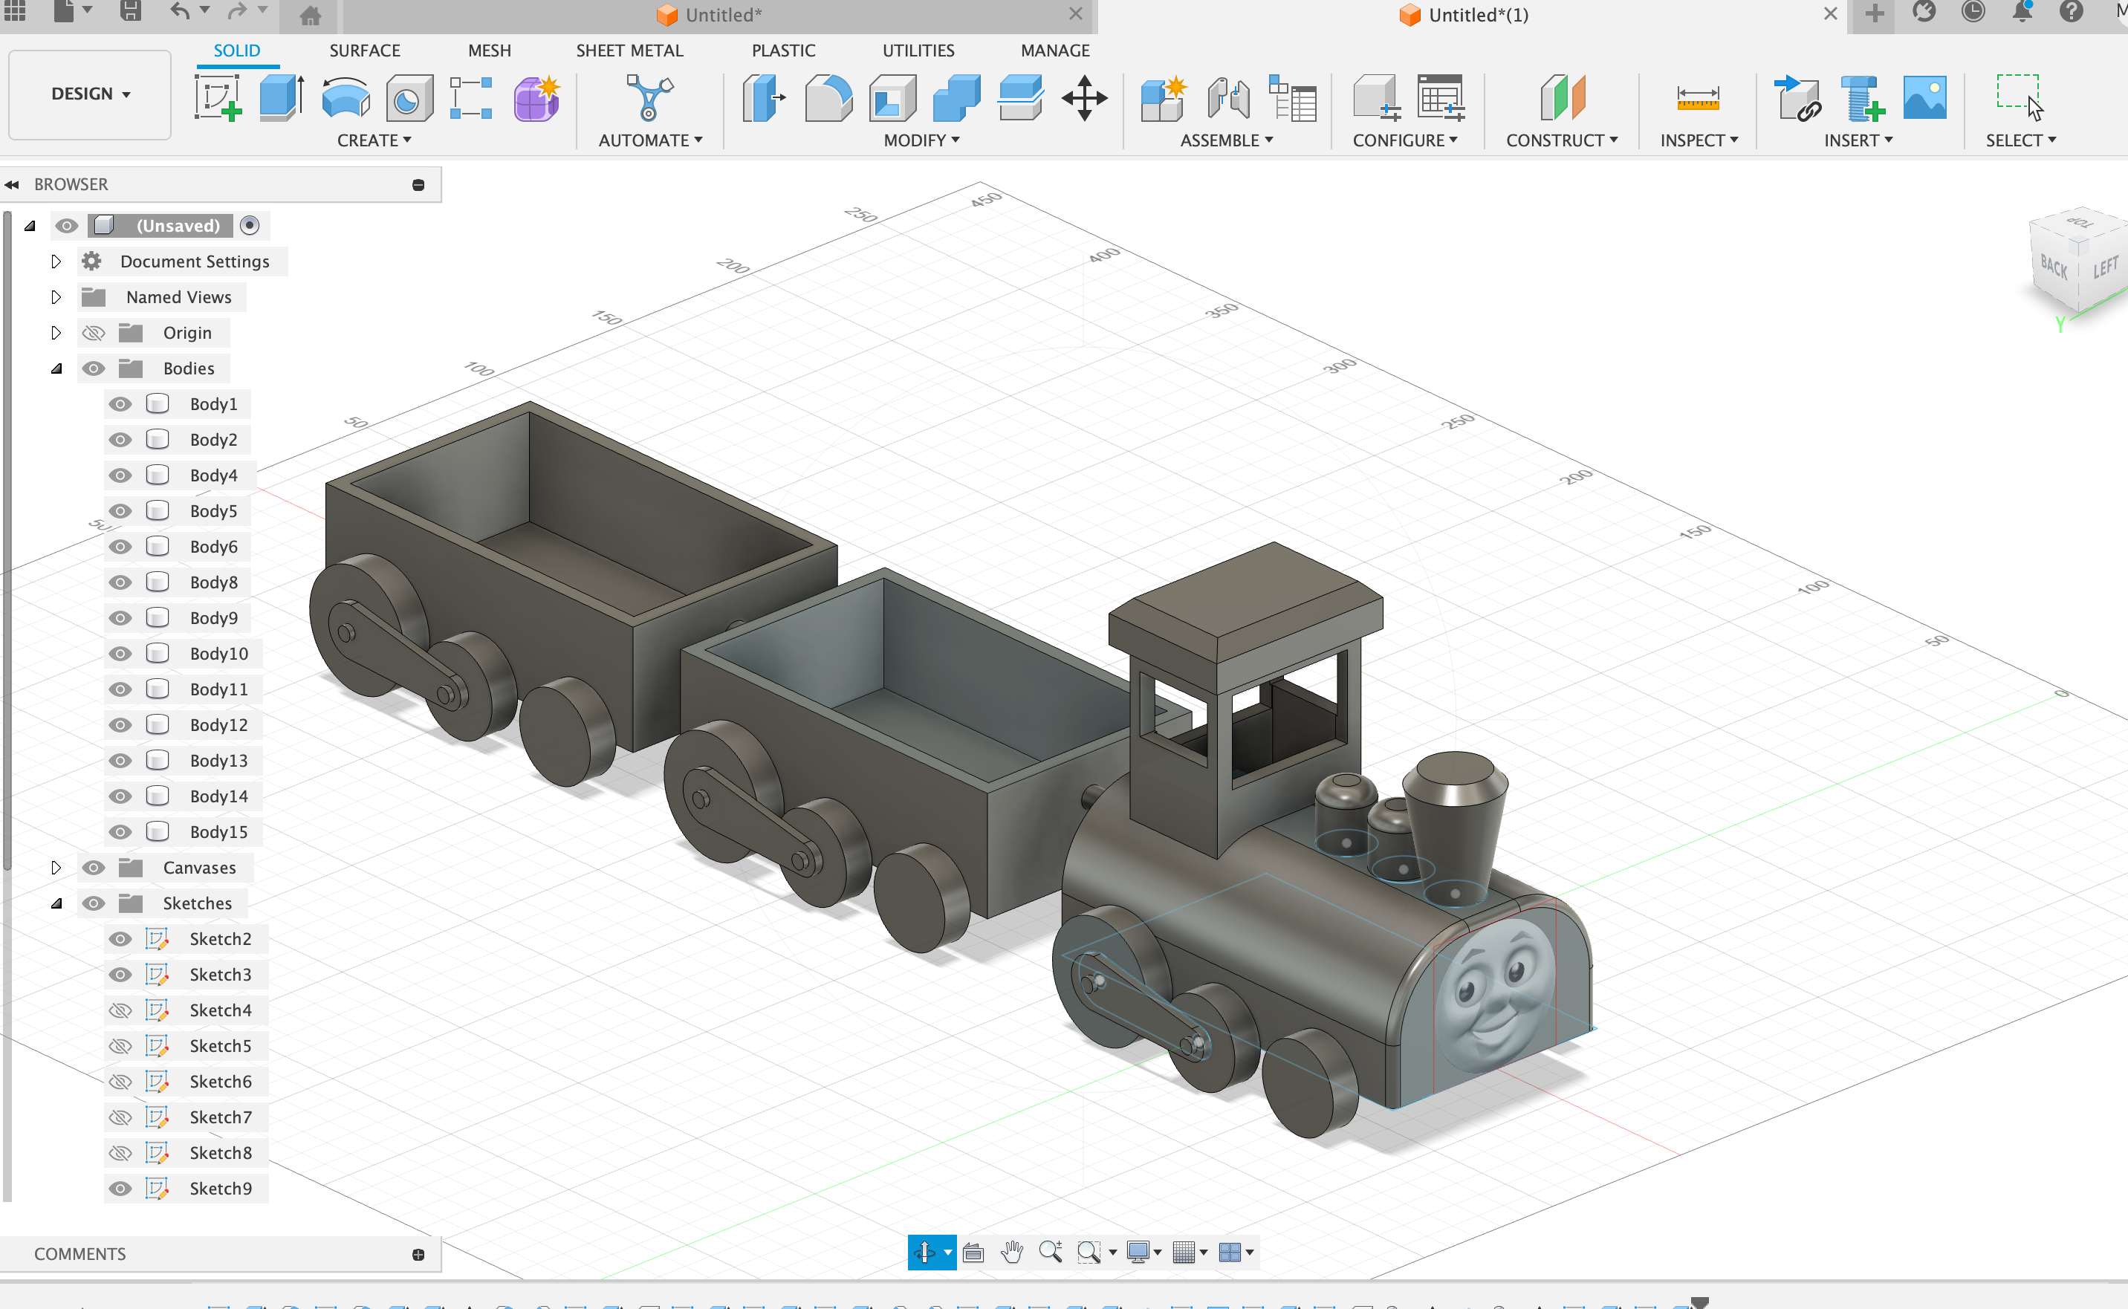Click the Joint tool icon

[x=1227, y=97]
